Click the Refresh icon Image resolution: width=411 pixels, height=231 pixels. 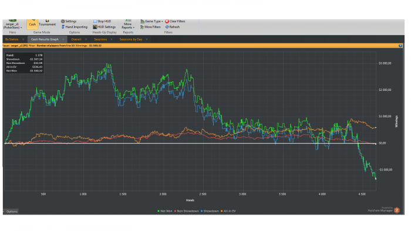click(x=167, y=27)
